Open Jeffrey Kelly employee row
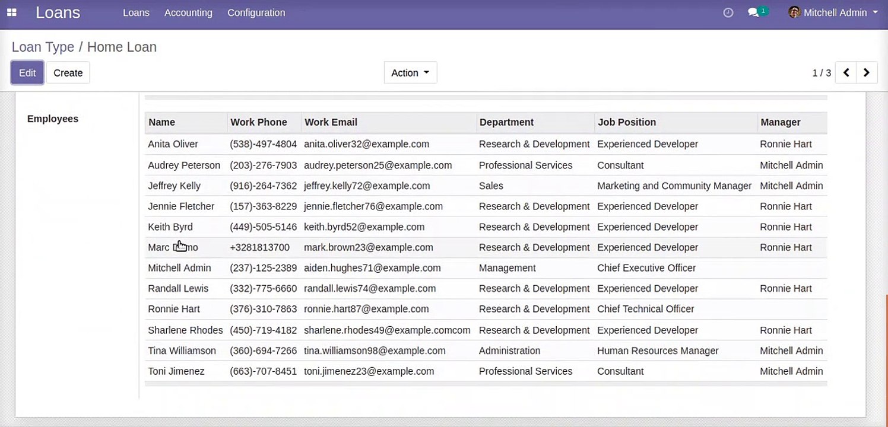Viewport: 888px width, 427px height. coord(486,186)
